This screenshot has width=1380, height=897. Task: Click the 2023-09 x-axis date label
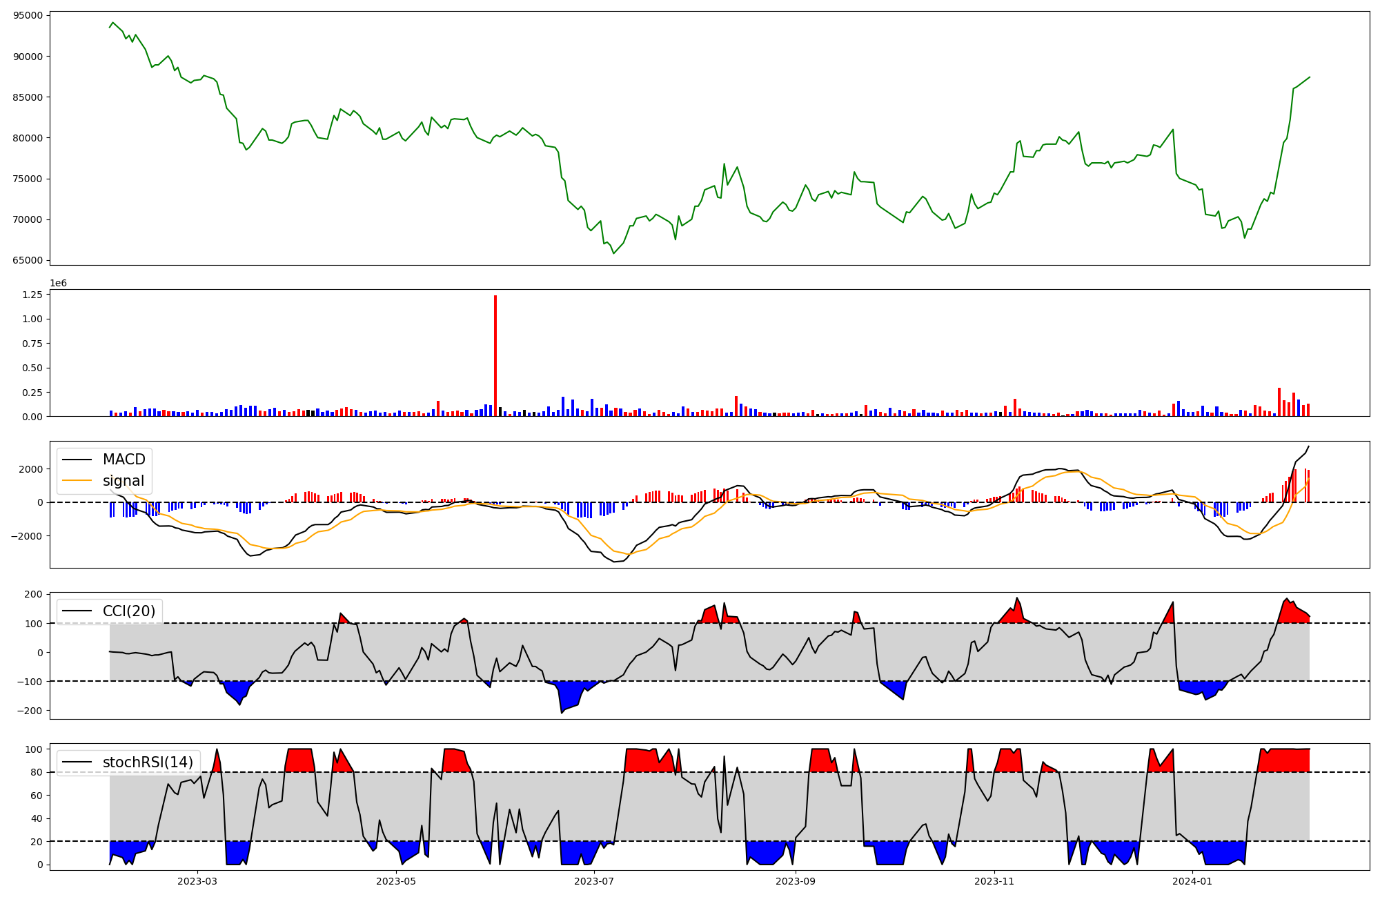tap(796, 881)
